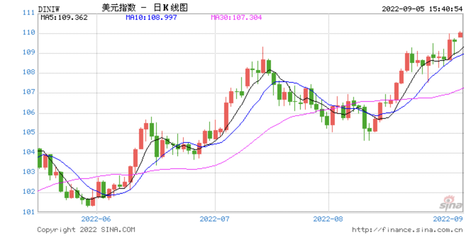Image resolution: width=466 pixels, height=244 pixels.
Task: Click the 2022-06 date axis label
Action: click(96, 219)
